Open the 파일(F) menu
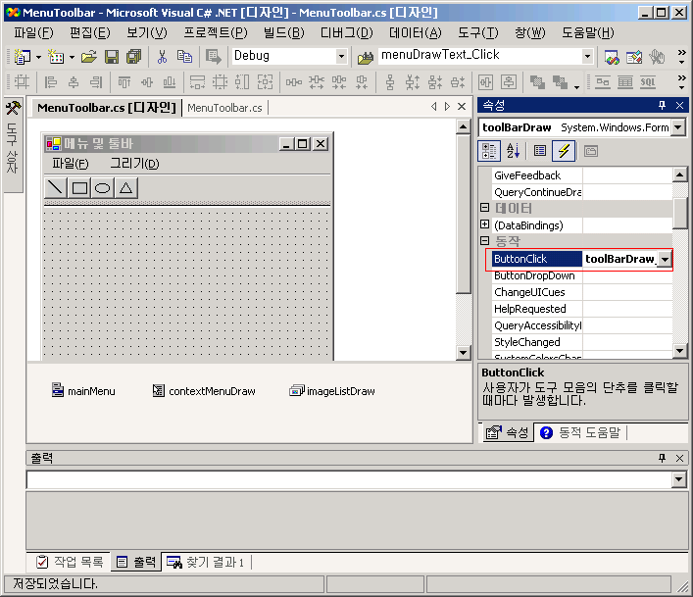Image resolution: width=693 pixels, height=597 pixels. point(33,32)
